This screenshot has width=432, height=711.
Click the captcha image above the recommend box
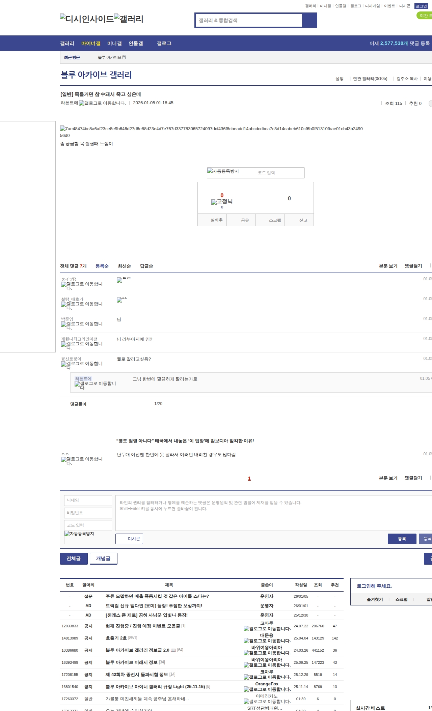[223, 171]
